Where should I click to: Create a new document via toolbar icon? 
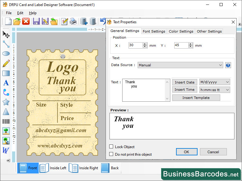8,21
